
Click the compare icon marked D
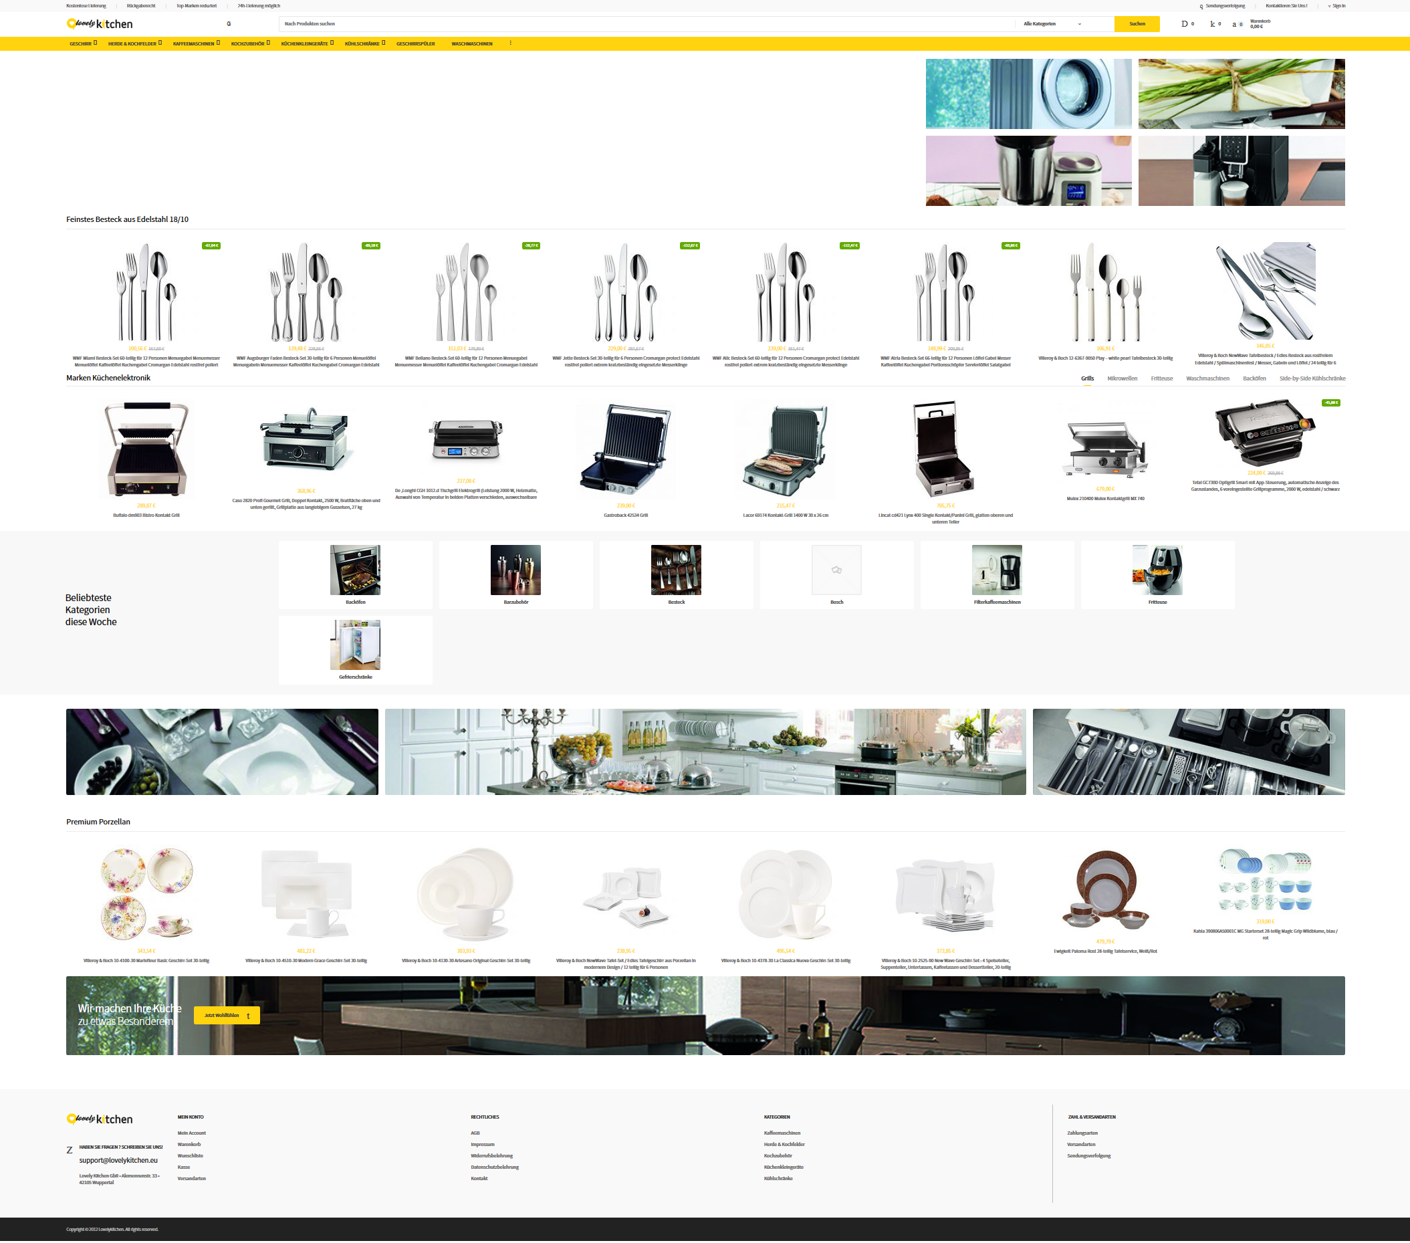pos(1185,24)
